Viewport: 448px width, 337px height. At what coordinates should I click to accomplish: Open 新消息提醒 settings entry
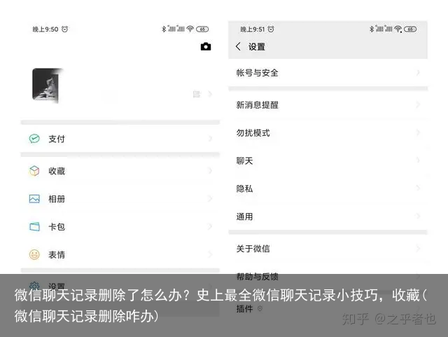click(328, 104)
